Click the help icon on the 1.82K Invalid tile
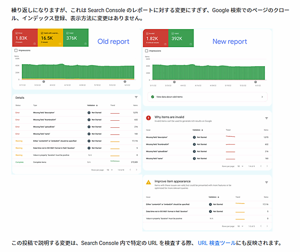The width and height of the screenshot is (300, 252). tap(165, 44)
